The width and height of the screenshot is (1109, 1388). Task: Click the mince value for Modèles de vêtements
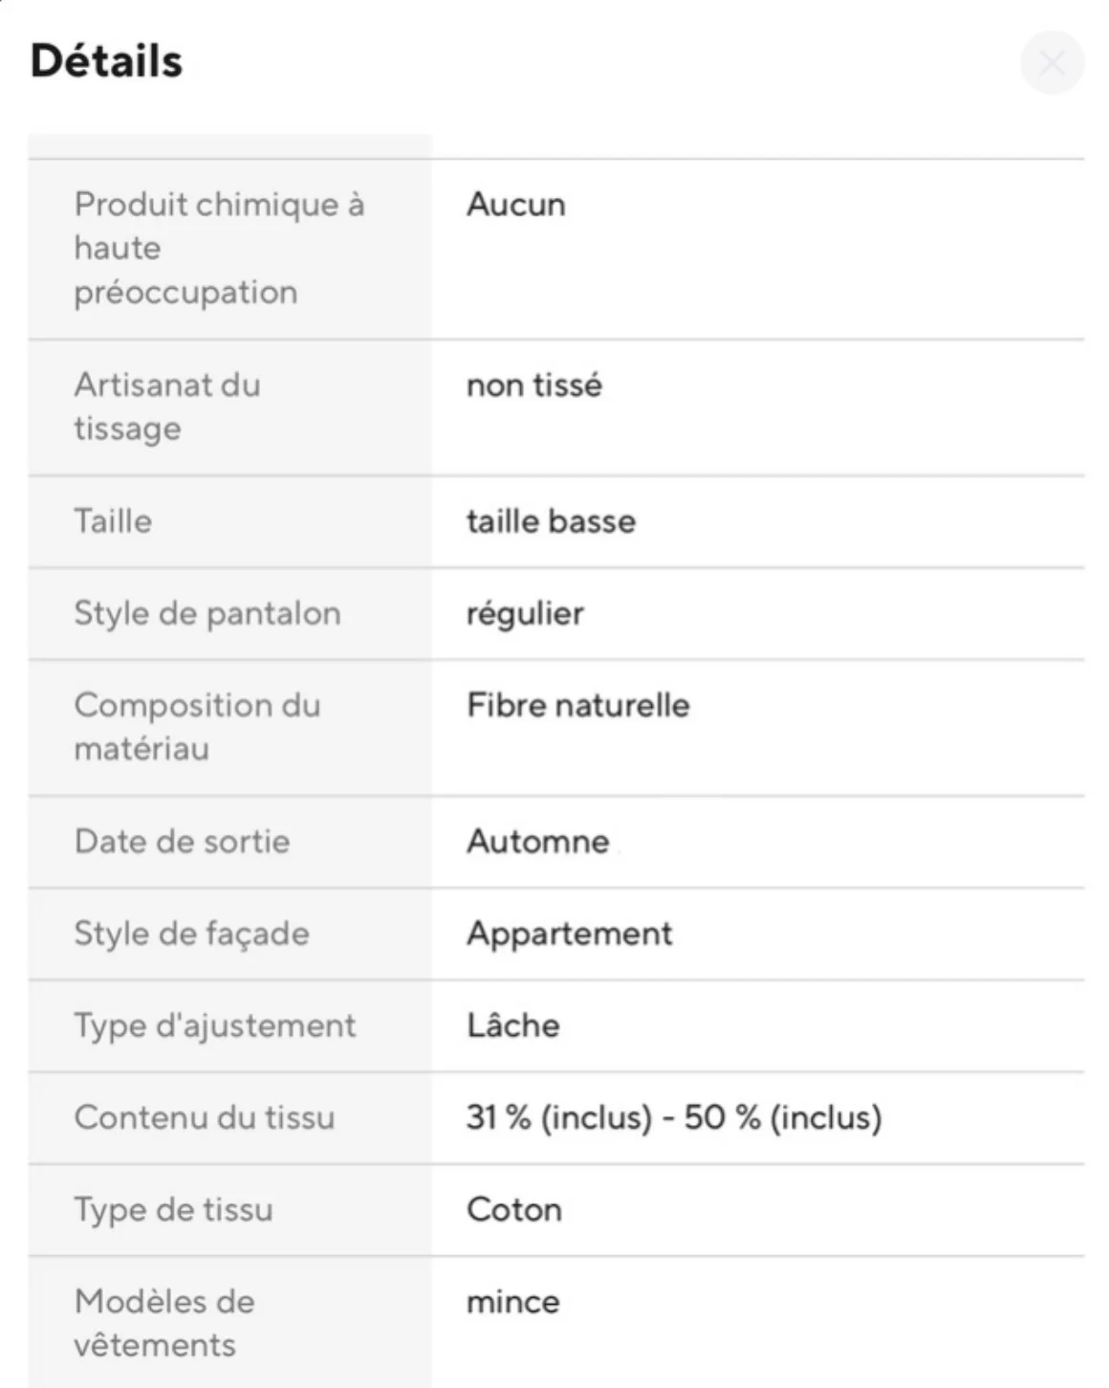click(512, 1302)
